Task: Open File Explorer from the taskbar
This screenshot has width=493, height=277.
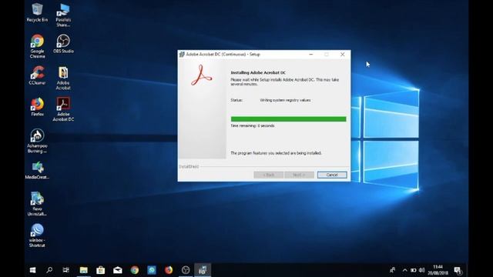Action: [84, 270]
